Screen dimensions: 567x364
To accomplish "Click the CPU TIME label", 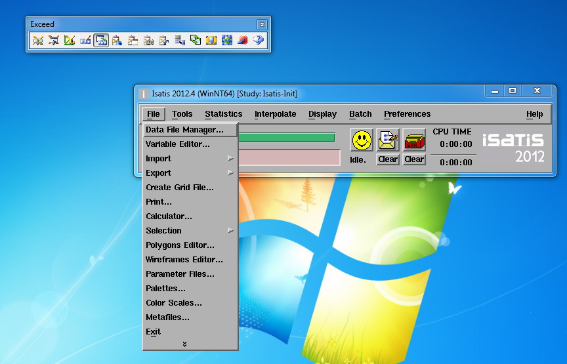I will coord(452,132).
